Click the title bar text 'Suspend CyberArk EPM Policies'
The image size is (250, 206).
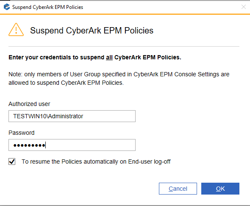coord(48,7)
